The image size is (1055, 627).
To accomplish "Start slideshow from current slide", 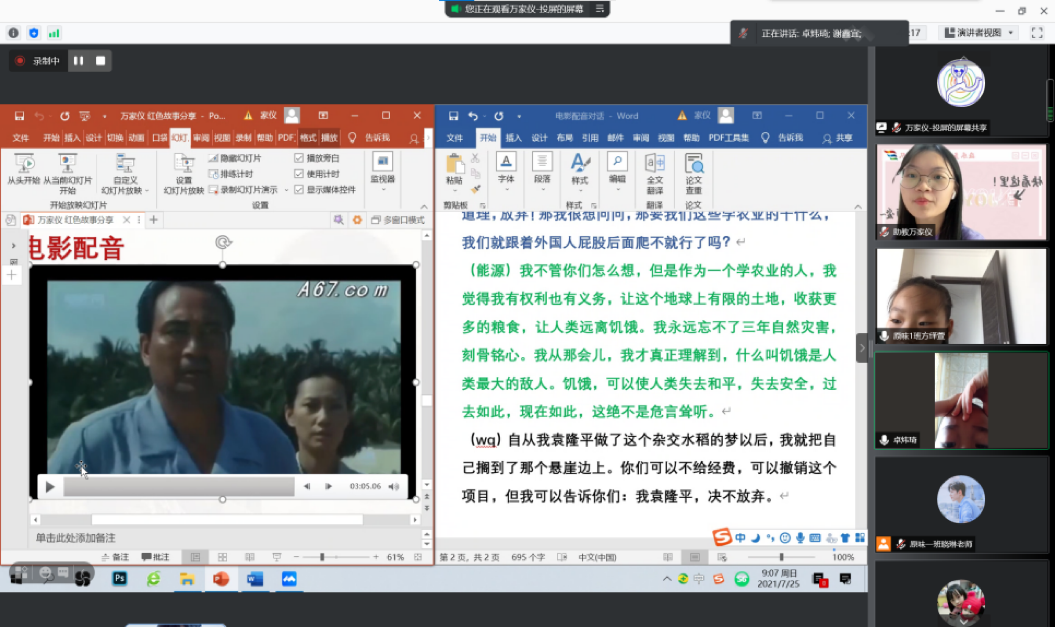I will tap(68, 174).
